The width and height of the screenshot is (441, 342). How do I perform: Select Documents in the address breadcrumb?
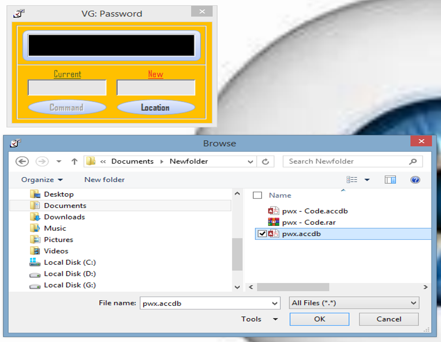pos(132,161)
